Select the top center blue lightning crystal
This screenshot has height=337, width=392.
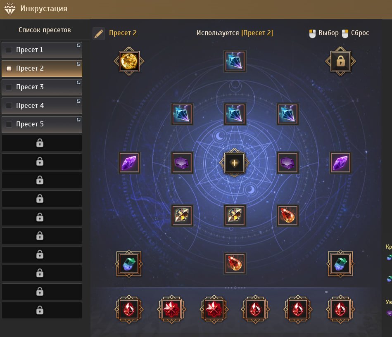click(235, 61)
